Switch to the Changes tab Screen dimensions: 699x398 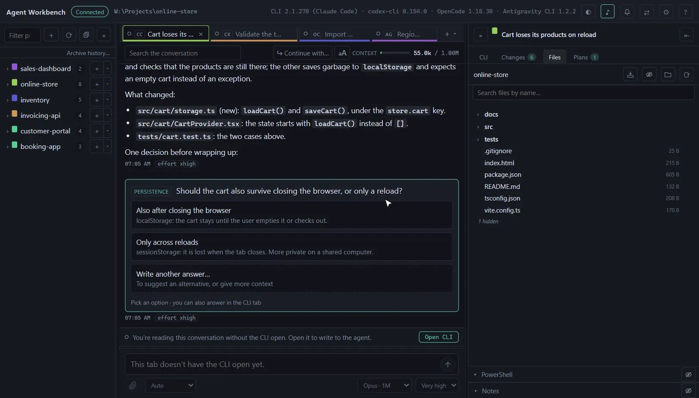[518, 57]
